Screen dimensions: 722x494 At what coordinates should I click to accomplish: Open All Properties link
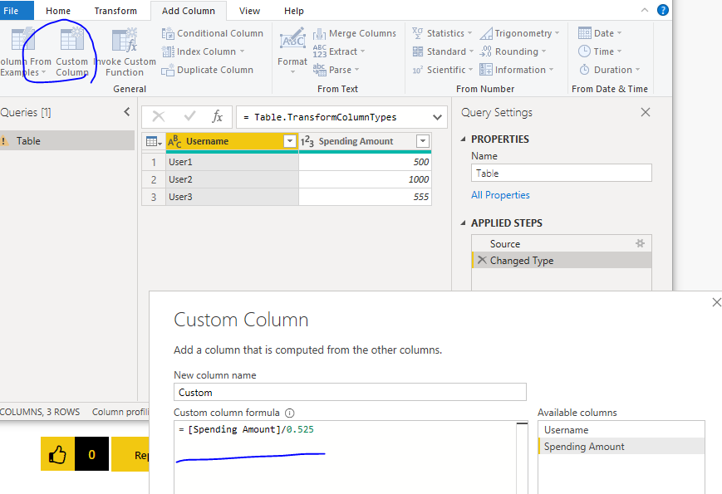tap(500, 195)
